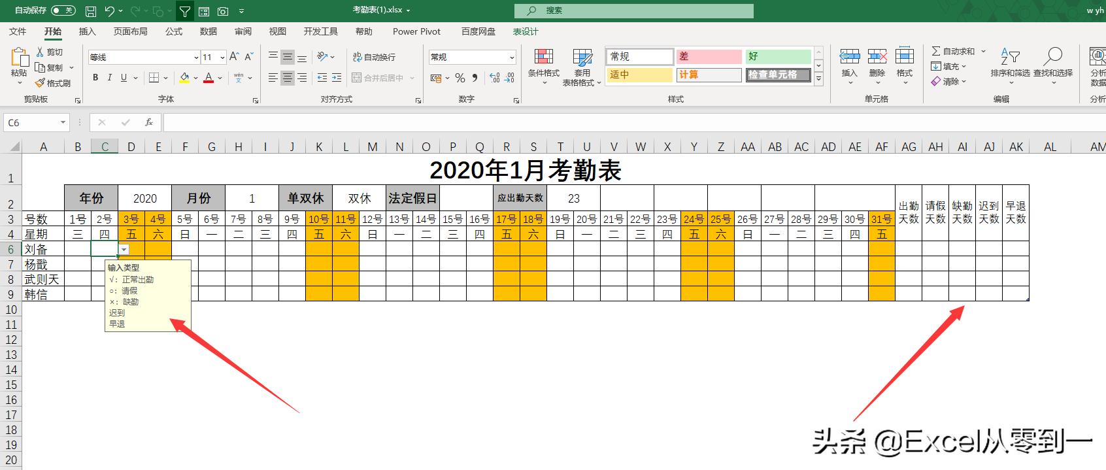Apply the Good (好) cell style
Screen dimensions: 1106x470
point(779,57)
